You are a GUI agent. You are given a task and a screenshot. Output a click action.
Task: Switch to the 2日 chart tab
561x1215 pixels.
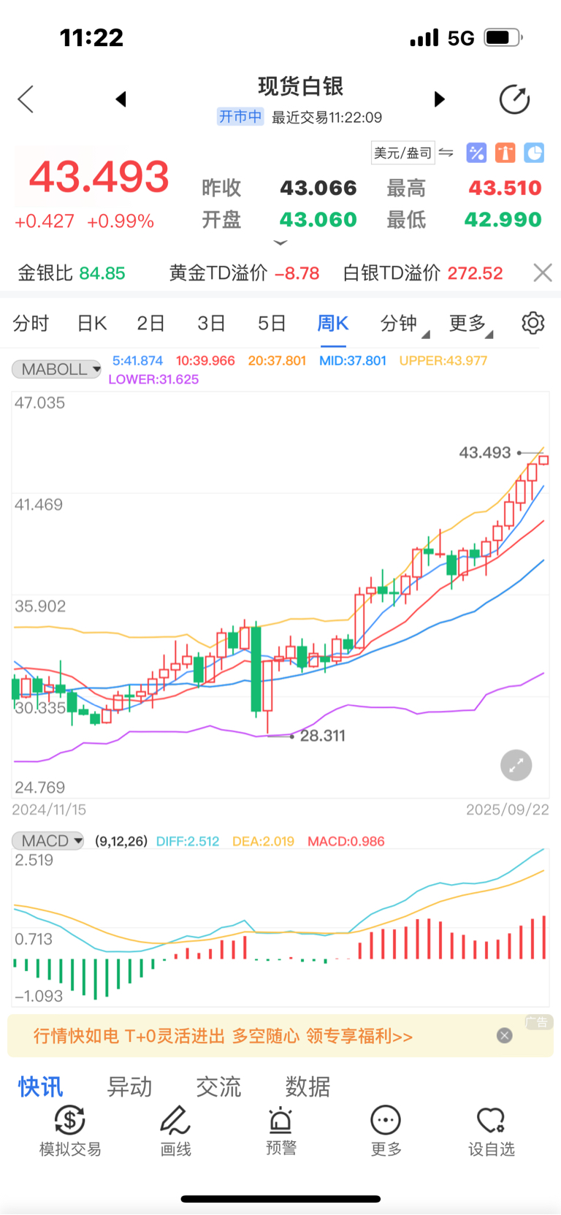(x=150, y=323)
